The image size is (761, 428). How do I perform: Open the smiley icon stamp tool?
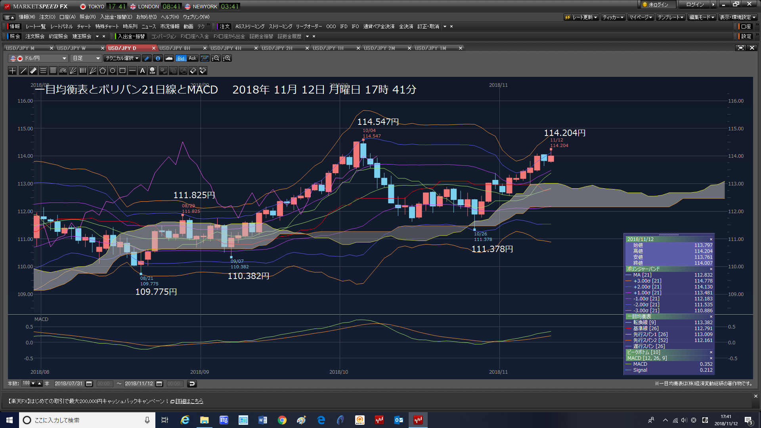coord(152,71)
